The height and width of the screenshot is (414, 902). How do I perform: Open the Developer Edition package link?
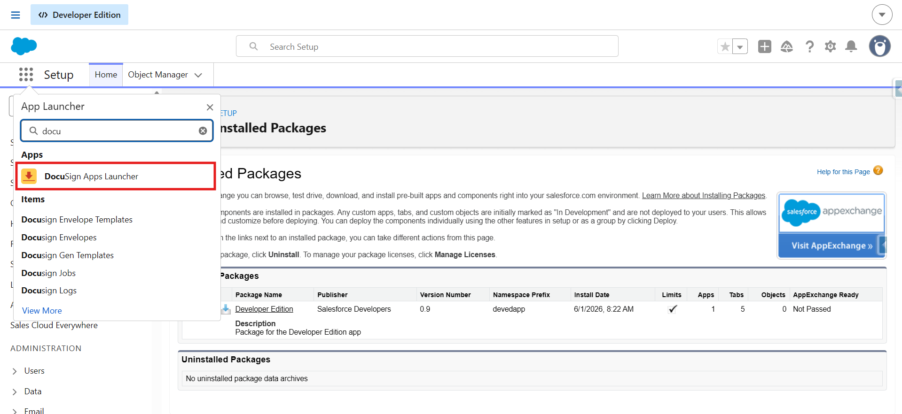tap(264, 309)
